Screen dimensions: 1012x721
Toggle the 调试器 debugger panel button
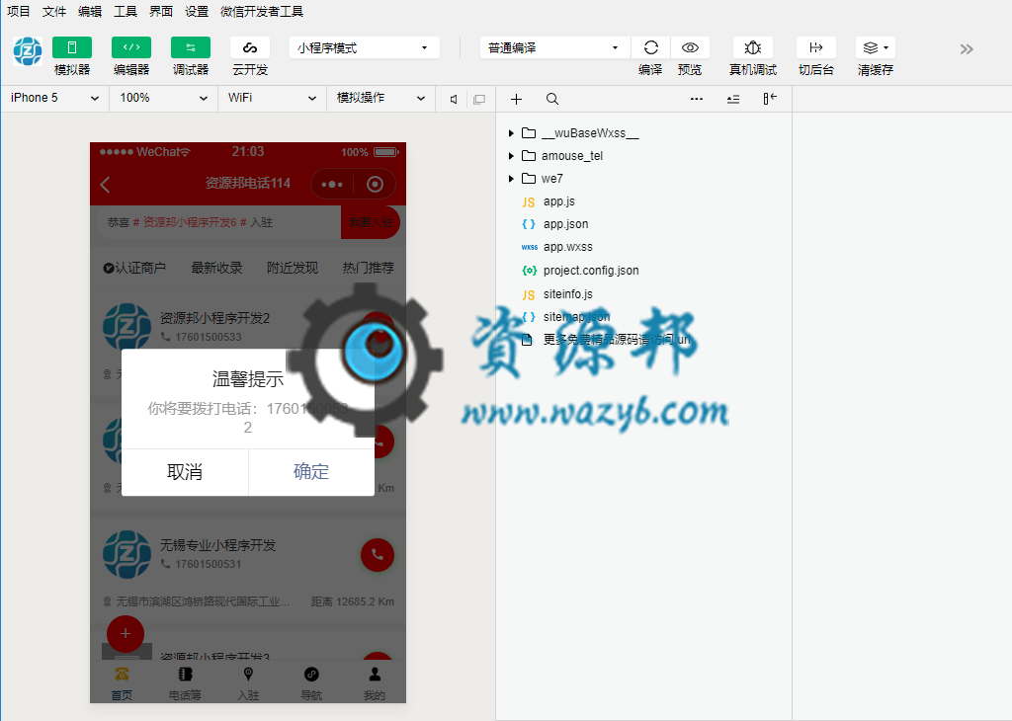191,47
